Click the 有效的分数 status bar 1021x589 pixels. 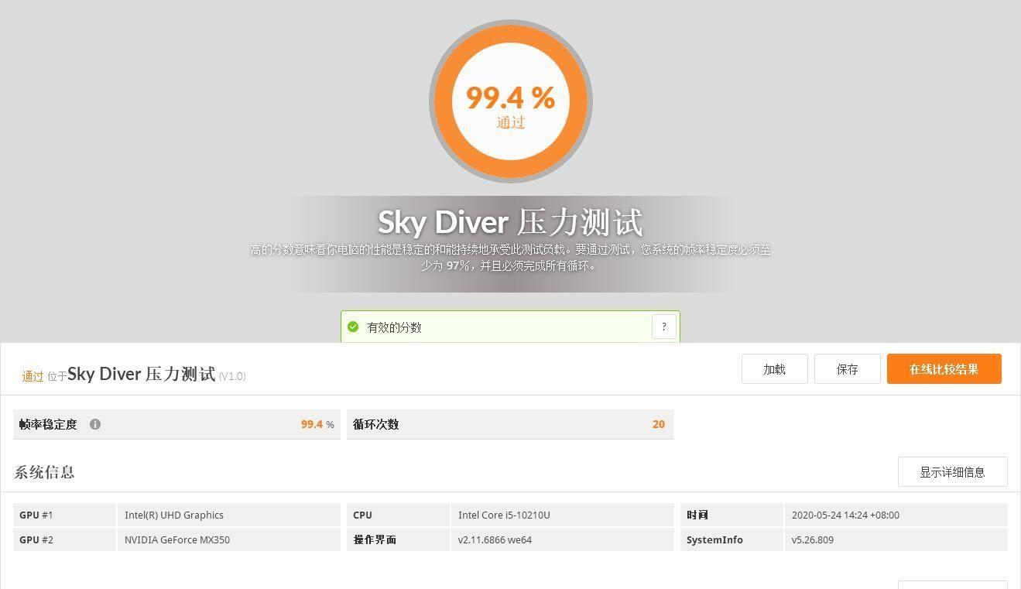coord(510,327)
